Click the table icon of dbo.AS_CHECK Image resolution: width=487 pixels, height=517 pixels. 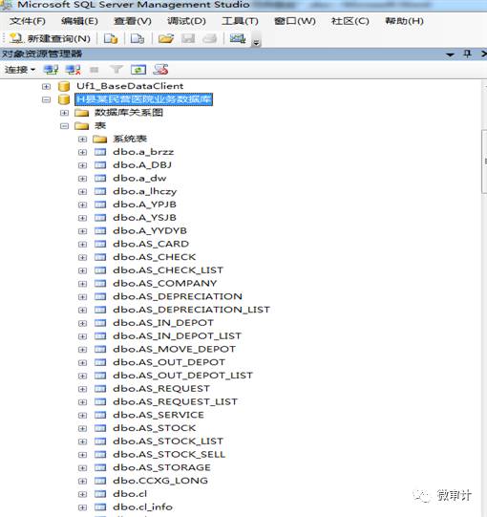coord(100,257)
